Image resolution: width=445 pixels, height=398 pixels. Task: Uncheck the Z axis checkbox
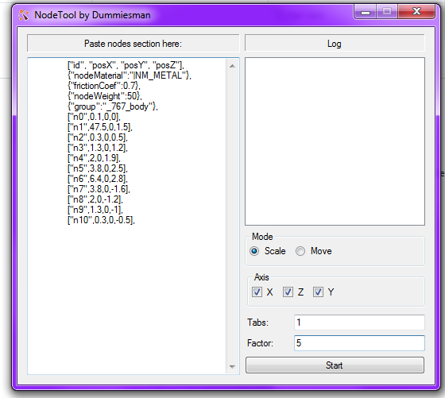288,292
